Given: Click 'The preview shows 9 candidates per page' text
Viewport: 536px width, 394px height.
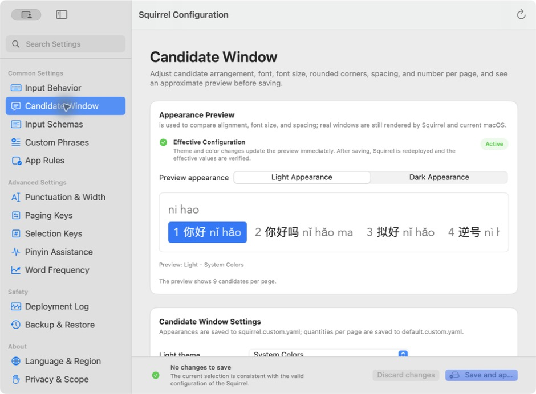Looking at the screenshot, I should click(217, 281).
